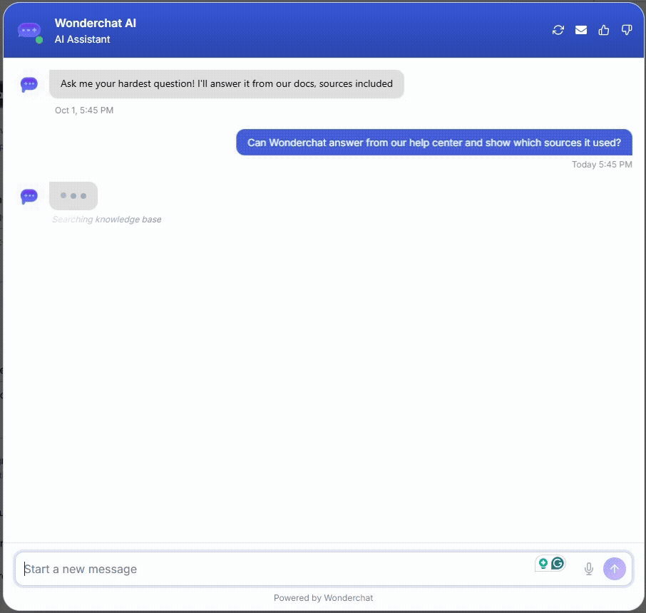Click the 'Oct 1, 5:45 PM' timestamp
Screen dimensions: 646x613
pyautogui.click(x=84, y=110)
